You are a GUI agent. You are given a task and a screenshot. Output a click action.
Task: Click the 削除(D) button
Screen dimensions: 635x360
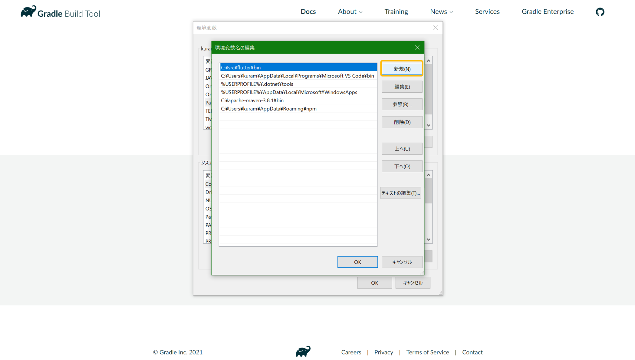coord(402,122)
